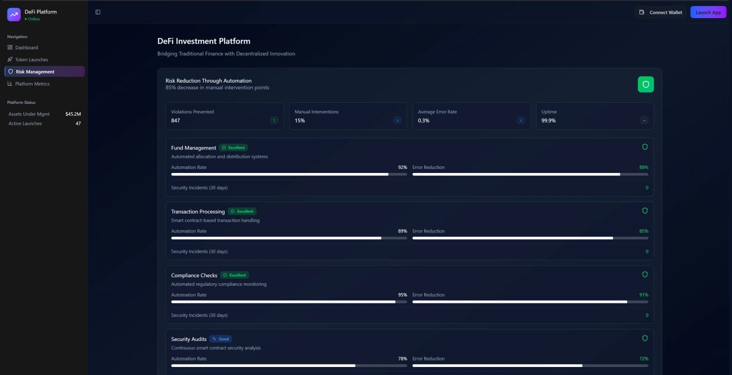732x375 pixels.
Task: Select the Token Launches rocket icon
Action: (10, 59)
